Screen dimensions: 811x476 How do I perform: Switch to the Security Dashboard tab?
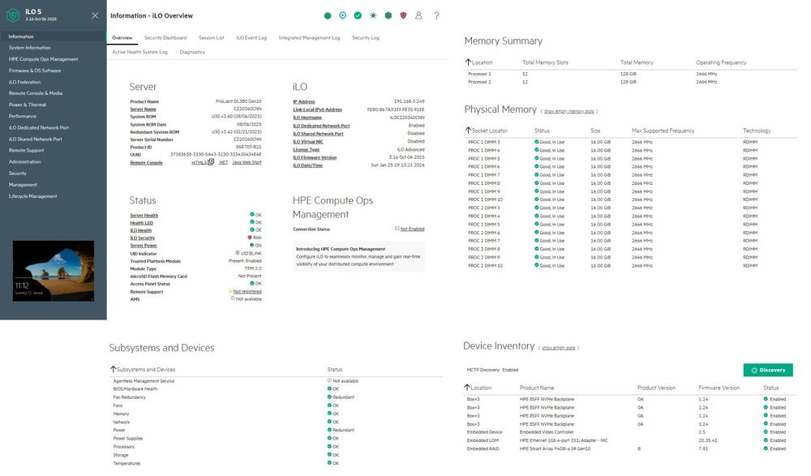(165, 38)
